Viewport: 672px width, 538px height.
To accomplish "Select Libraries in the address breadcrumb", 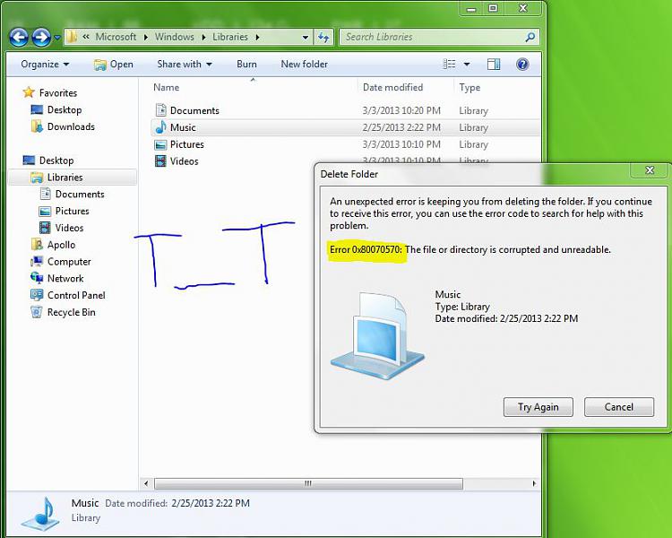I will [x=230, y=37].
